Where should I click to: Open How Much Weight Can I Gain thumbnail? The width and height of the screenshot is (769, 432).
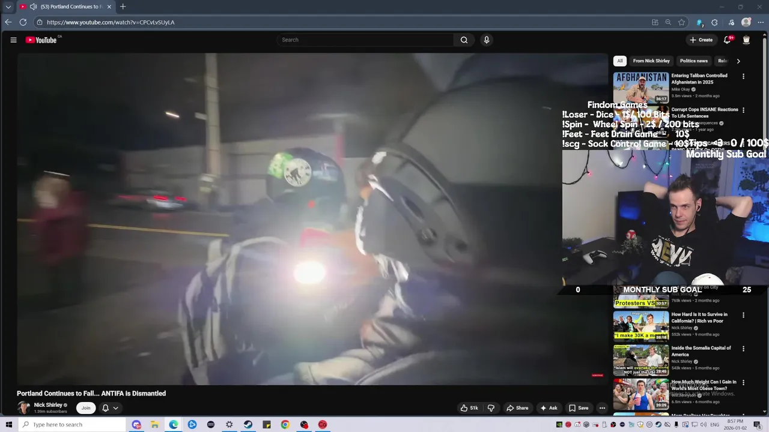coord(640,394)
